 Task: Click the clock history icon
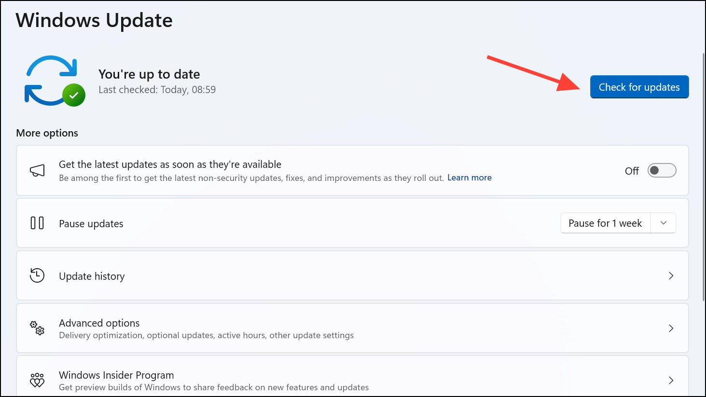pos(37,275)
